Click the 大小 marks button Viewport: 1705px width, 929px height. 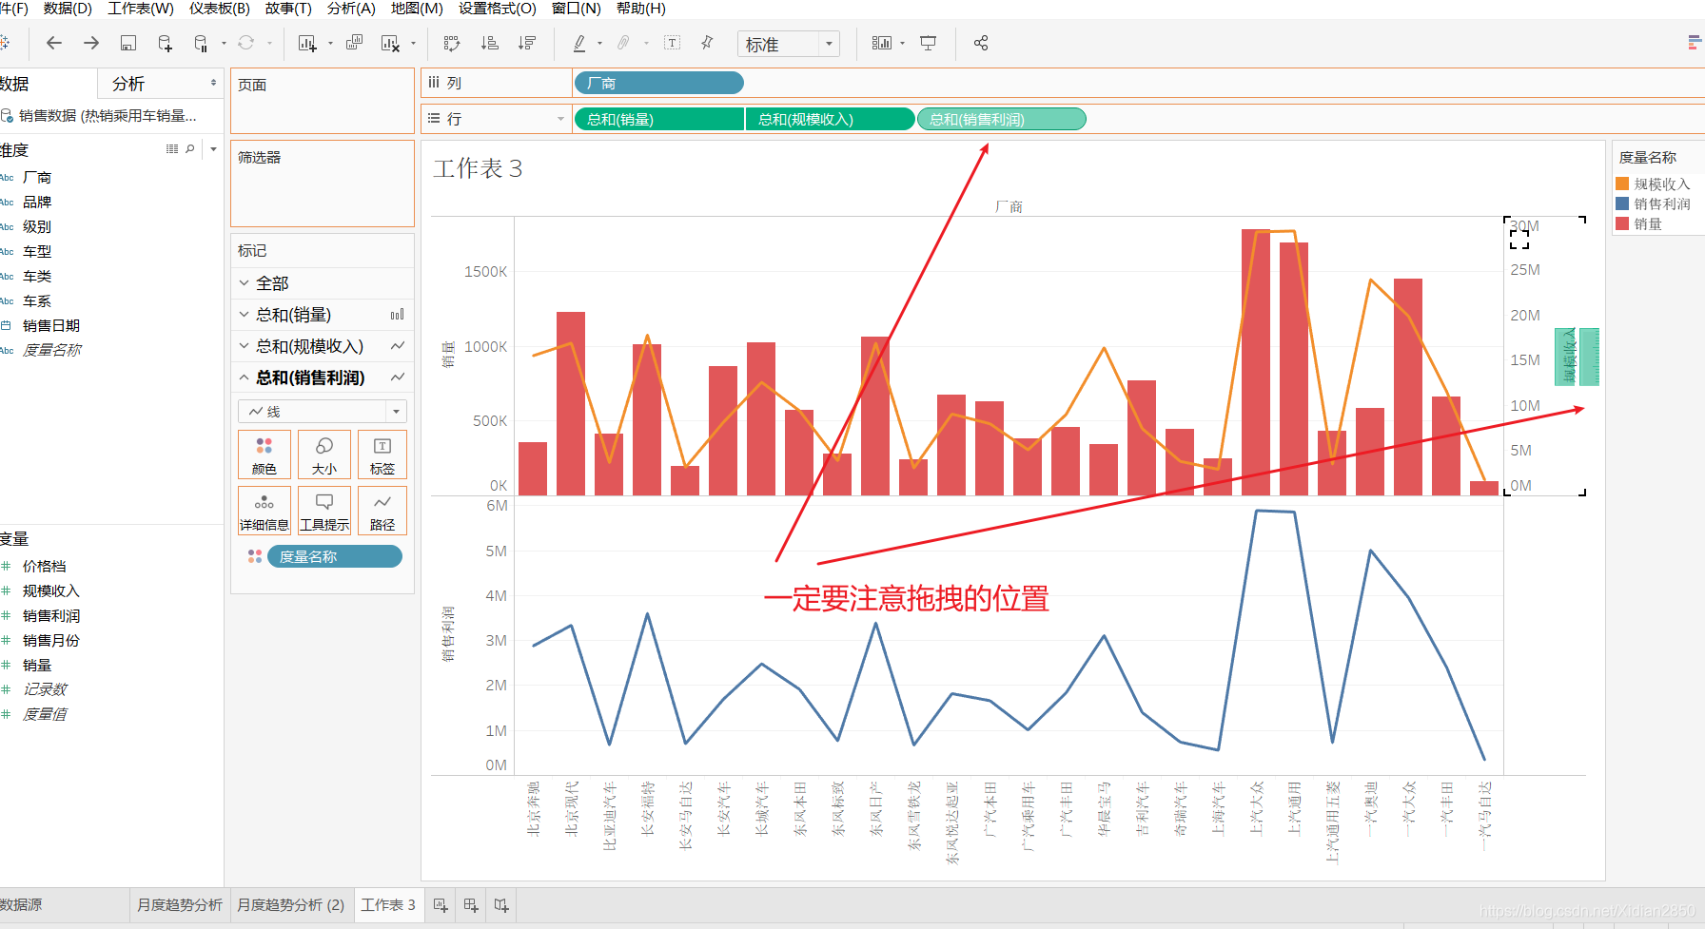[324, 455]
